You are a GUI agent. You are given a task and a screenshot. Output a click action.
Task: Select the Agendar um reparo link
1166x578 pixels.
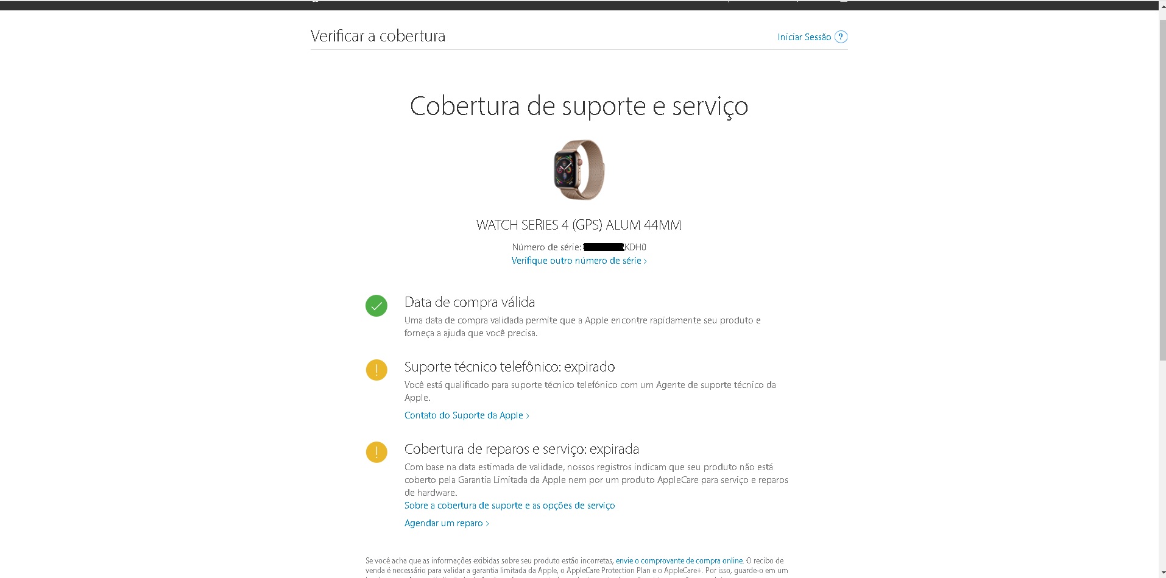(447, 523)
